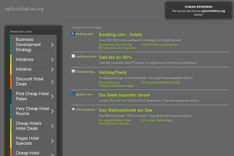Click Ein echter Geheimtipp sublink
The height and width of the screenshot is (156, 234).
[157, 121]
